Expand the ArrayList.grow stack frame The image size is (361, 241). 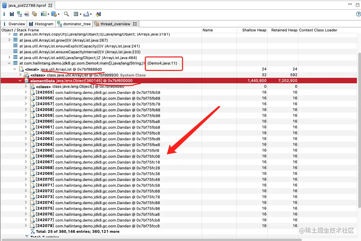coord(9,40)
